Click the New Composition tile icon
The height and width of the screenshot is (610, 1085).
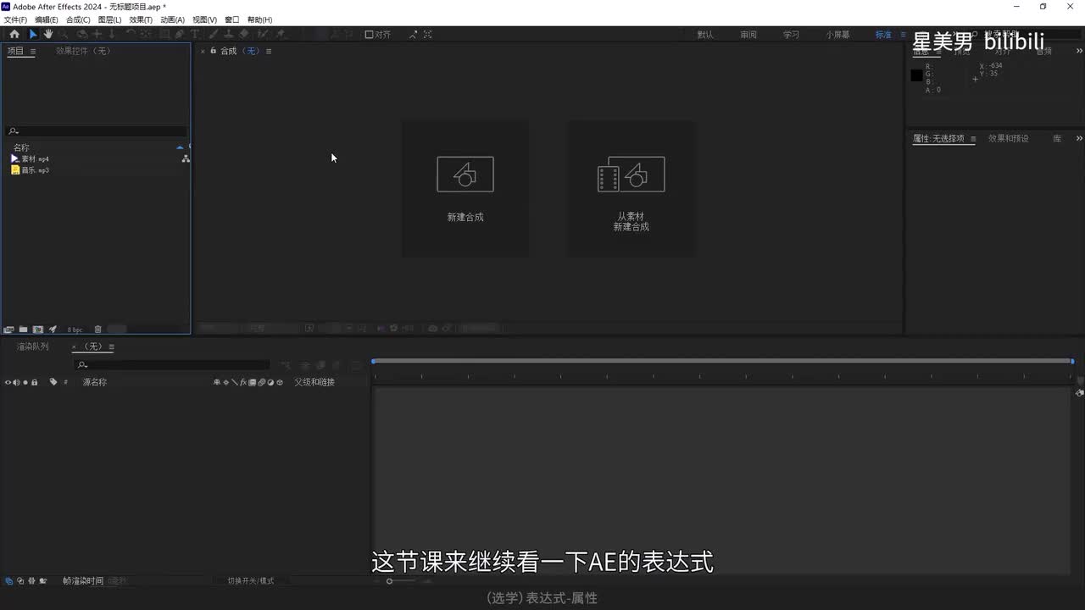coord(465,174)
